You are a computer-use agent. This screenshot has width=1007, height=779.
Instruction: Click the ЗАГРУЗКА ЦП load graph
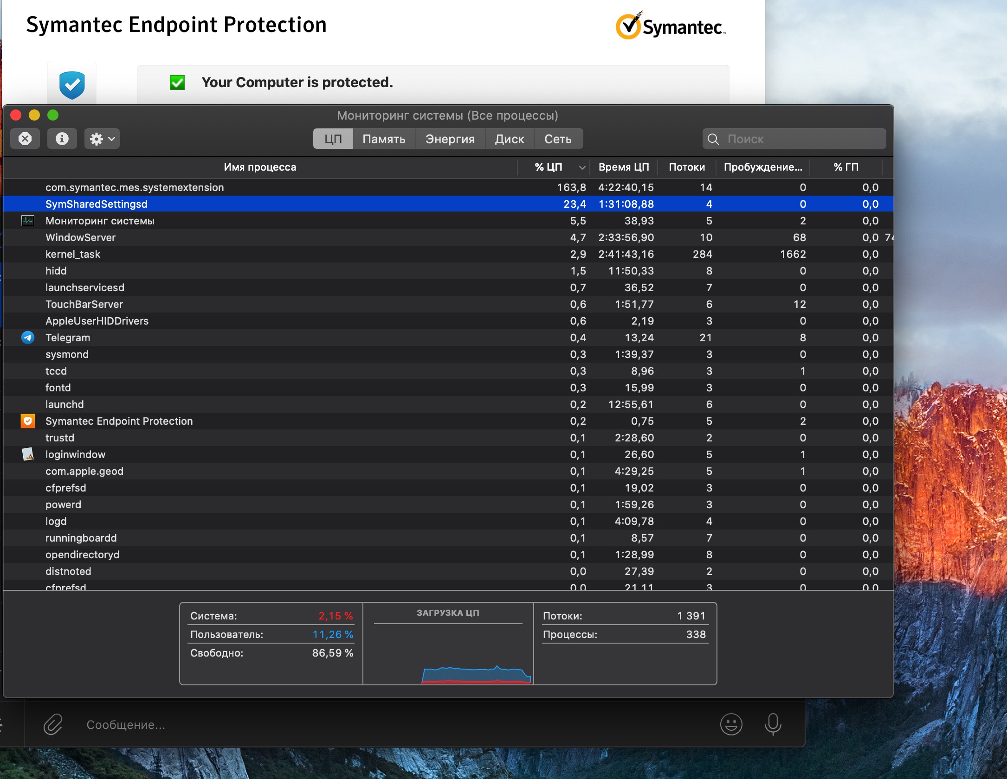tap(448, 644)
